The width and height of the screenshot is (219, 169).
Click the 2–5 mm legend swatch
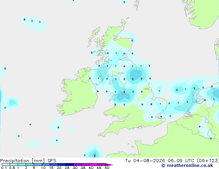pos(30,165)
